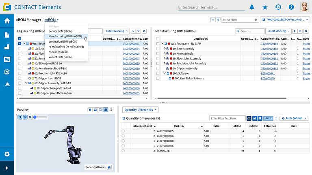The image size is (312, 175).
Task: Click the xBOM Manager breadcrumb
Action: point(28,19)
